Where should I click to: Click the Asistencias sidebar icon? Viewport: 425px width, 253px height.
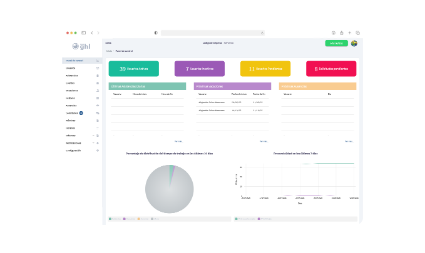pyautogui.click(x=98, y=76)
